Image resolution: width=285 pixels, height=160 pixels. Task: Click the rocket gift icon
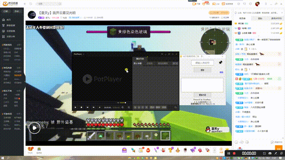click(208, 150)
